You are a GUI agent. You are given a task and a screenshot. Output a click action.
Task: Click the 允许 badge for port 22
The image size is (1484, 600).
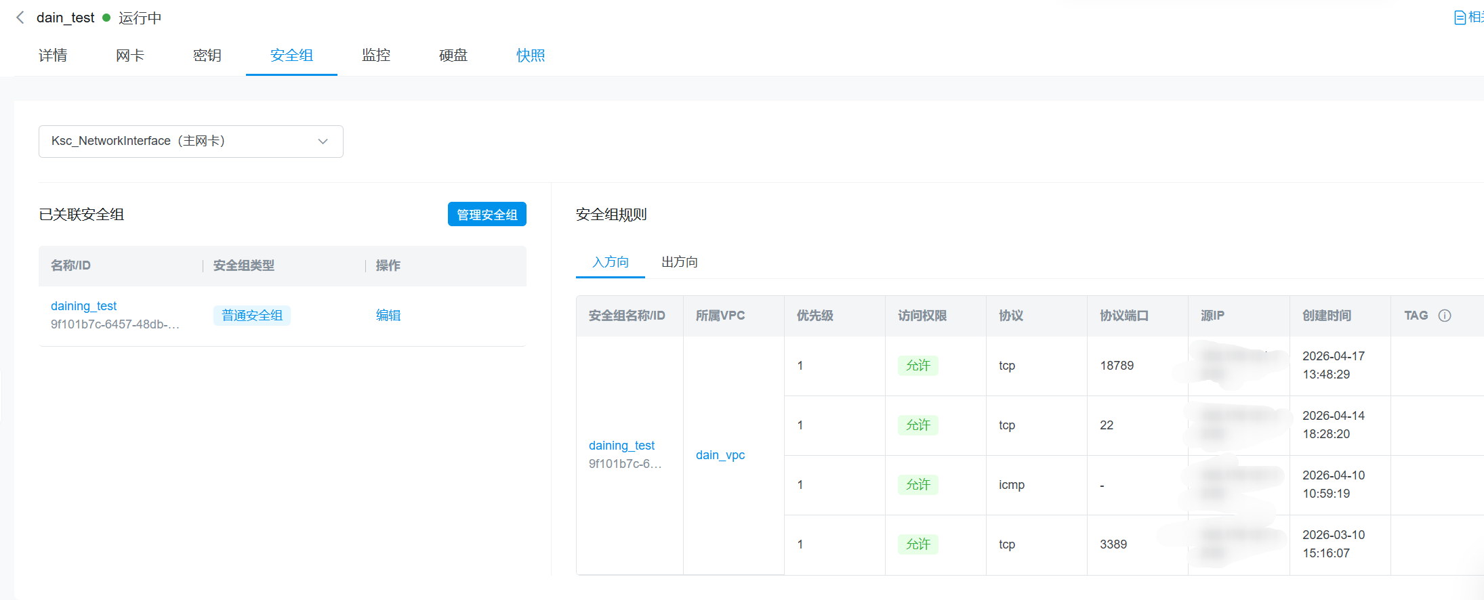[x=918, y=425]
